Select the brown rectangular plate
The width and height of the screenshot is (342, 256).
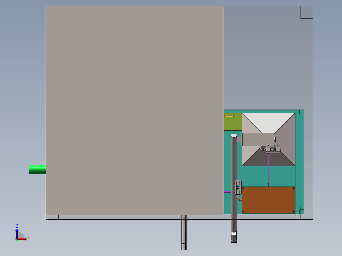(x=268, y=200)
